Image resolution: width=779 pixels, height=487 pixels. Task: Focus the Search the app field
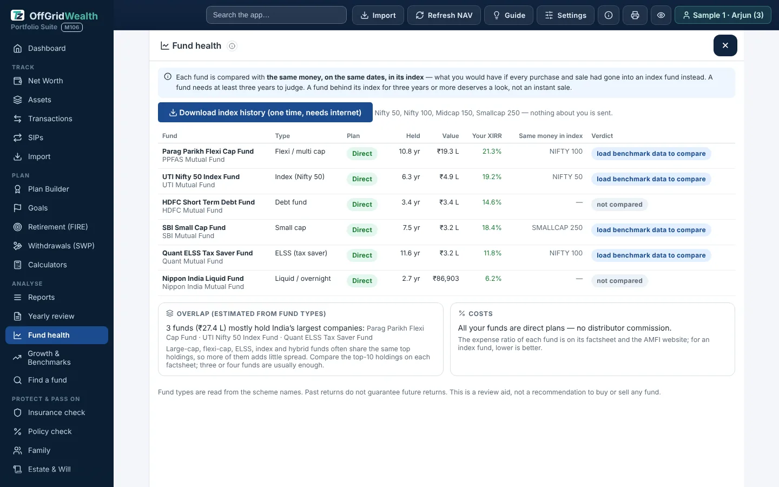pyautogui.click(x=276, y=15)
